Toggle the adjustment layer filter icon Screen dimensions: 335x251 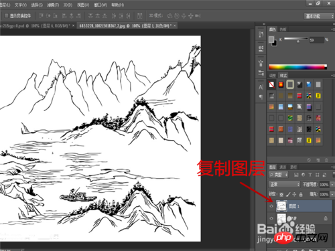coord(304,175)
